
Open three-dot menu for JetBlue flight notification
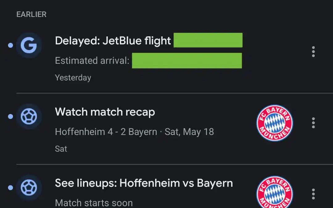pos(313,52)
